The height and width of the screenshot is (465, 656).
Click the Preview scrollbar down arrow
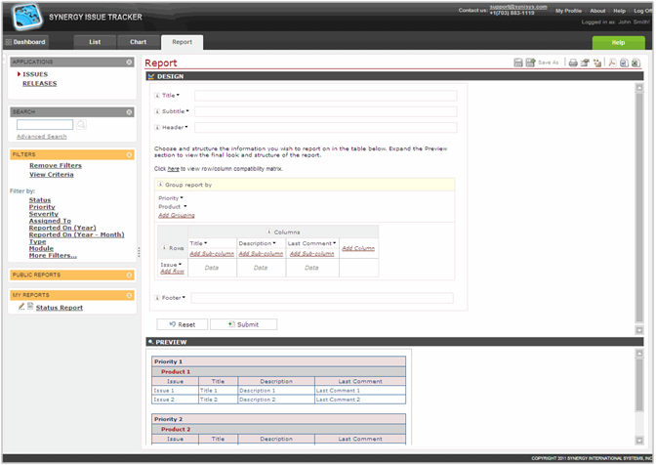(x=639, y=441)
